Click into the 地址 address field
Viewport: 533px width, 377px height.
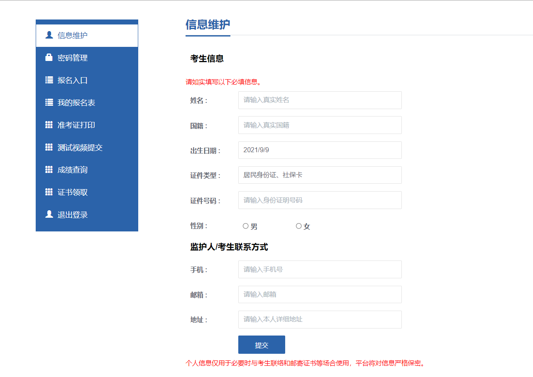pos(320,319)
